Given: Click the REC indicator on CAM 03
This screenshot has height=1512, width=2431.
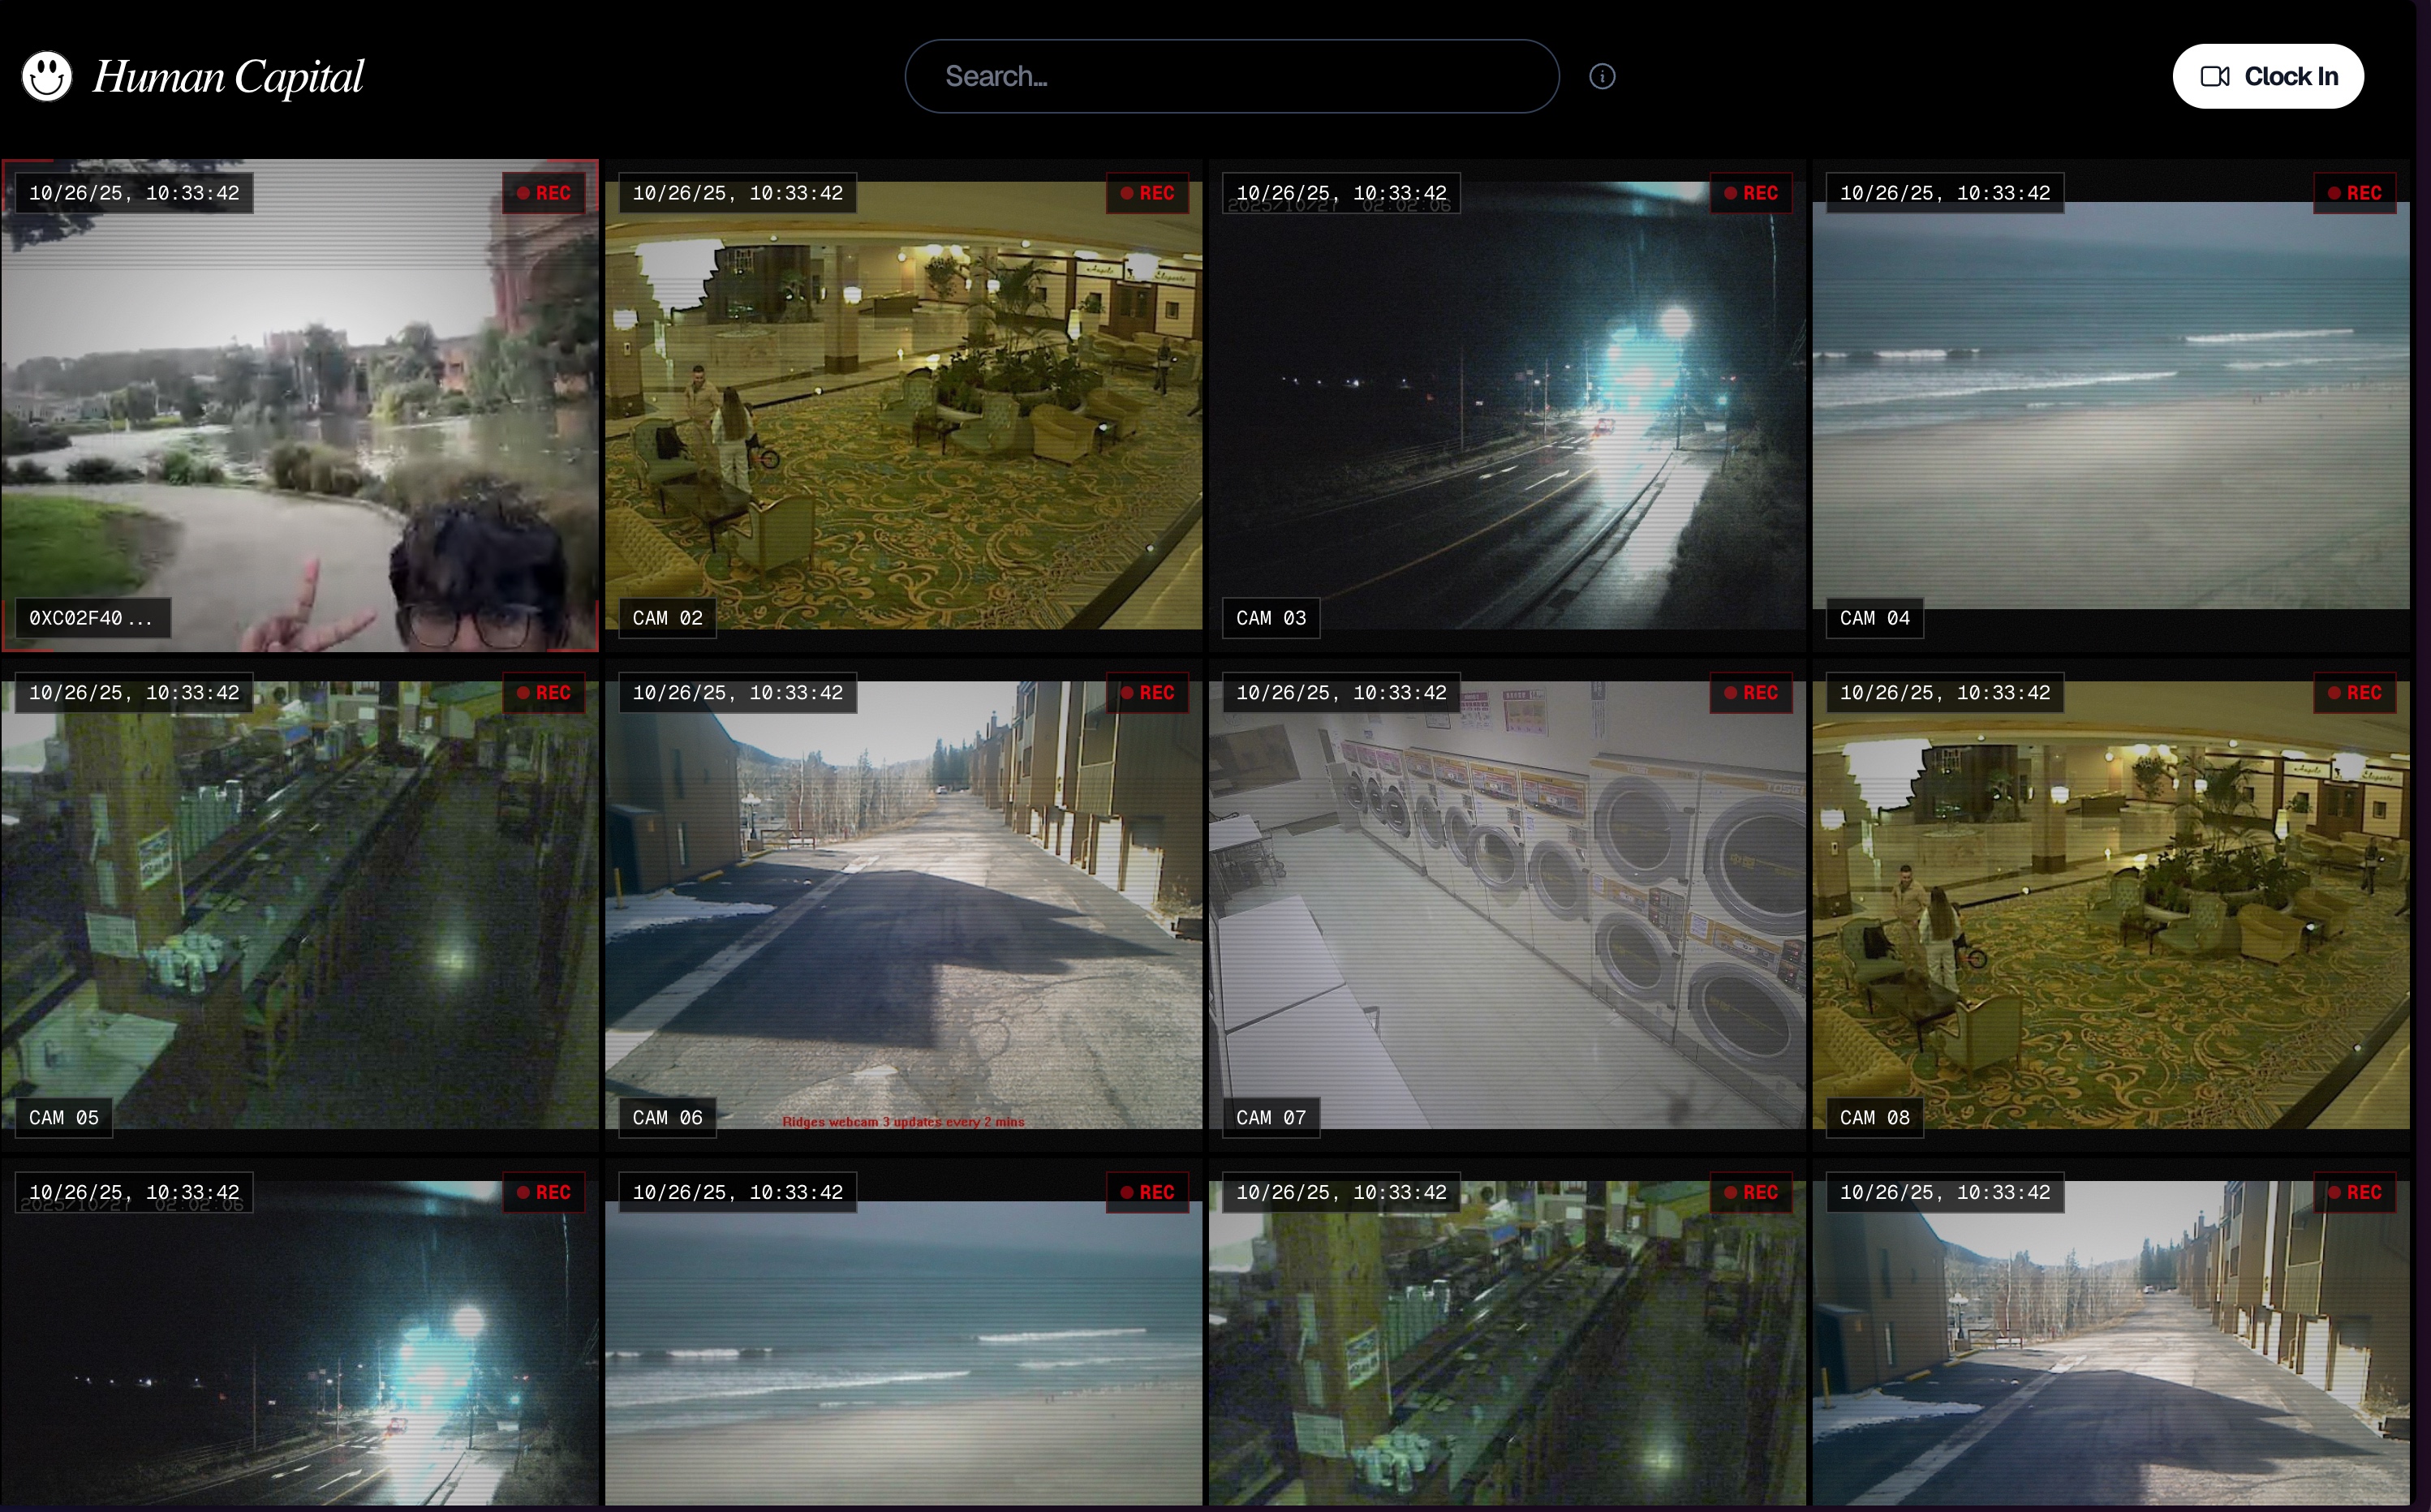Looking at the screenshot, I should click(x=1751, y=193).
